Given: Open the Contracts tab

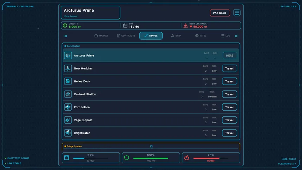Looking at the screenshot, I should coord(126,36).
